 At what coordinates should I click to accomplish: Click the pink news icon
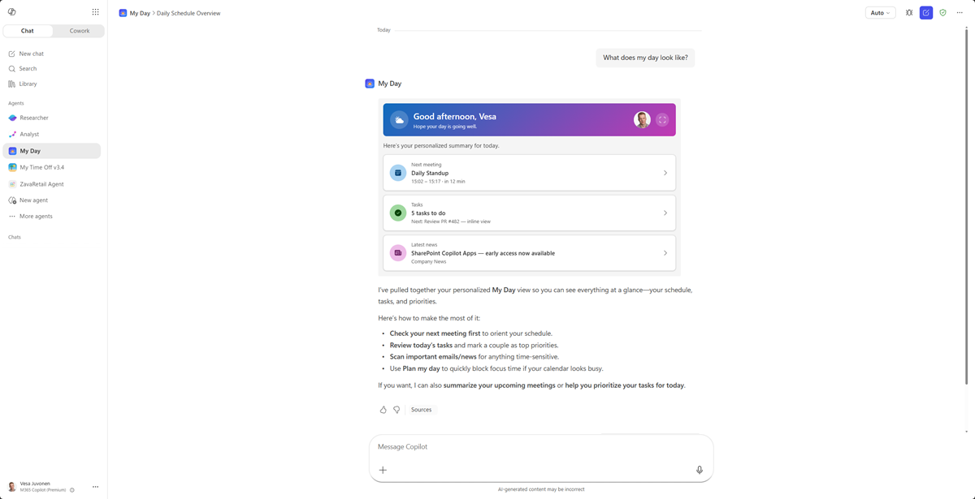[x=398, y=253]
